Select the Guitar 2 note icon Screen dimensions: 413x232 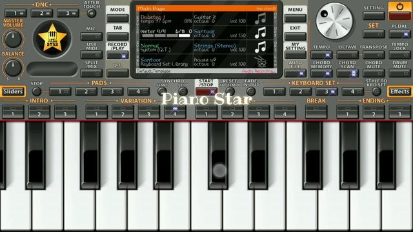click(x=260, y=19)
